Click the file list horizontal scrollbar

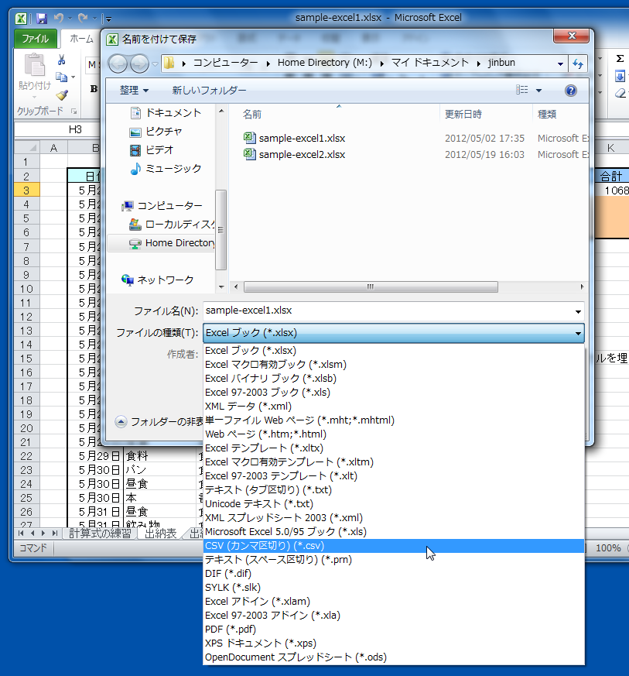coord(371,287)
